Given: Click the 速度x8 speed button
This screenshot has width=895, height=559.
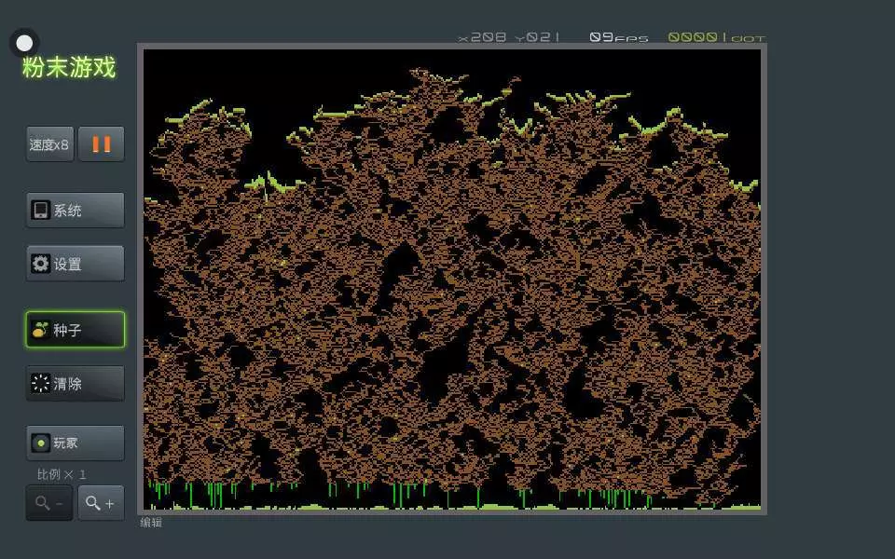Looking at the screenshot, I should pyautogui.click(x=49, y=144).
